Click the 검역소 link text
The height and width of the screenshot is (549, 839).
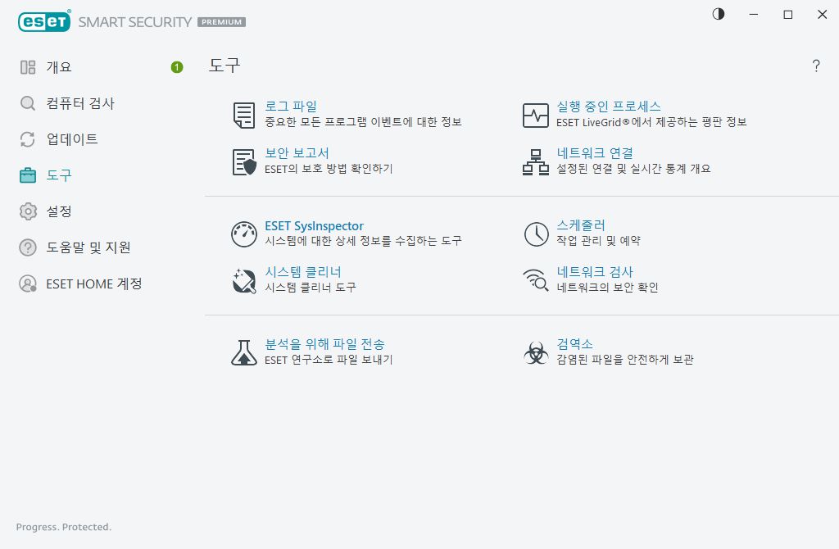pyautogui.click(x=577, y=344)
